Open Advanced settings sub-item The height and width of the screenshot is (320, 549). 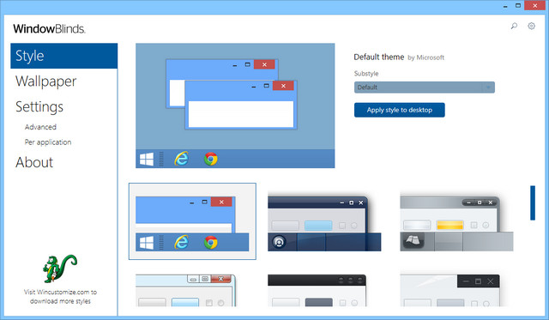[x=40, y=127]
